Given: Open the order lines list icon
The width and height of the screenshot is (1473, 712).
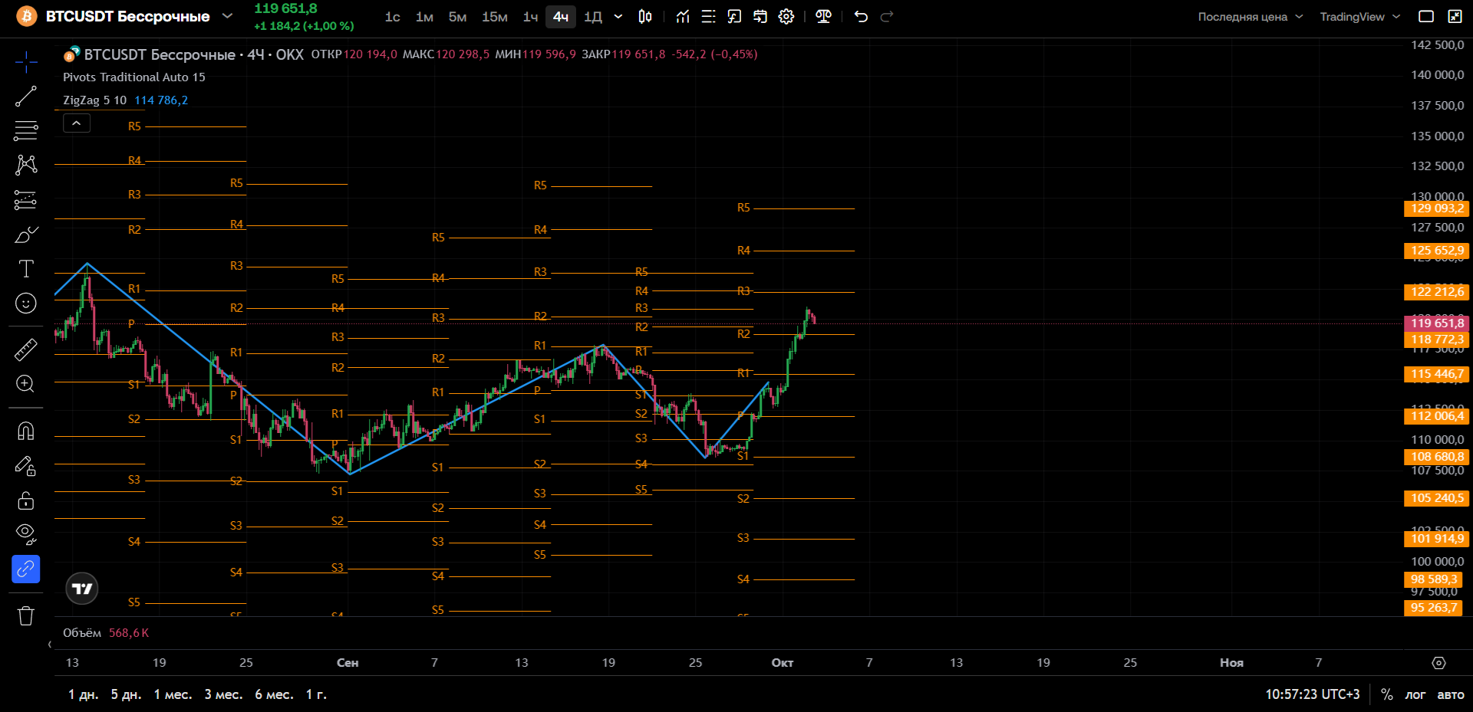Looking at the screenshot, I should [x=709, y=17].
